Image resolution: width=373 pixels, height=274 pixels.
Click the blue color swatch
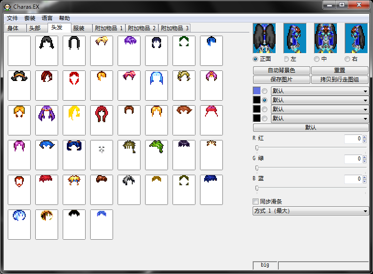pos(257,91)
